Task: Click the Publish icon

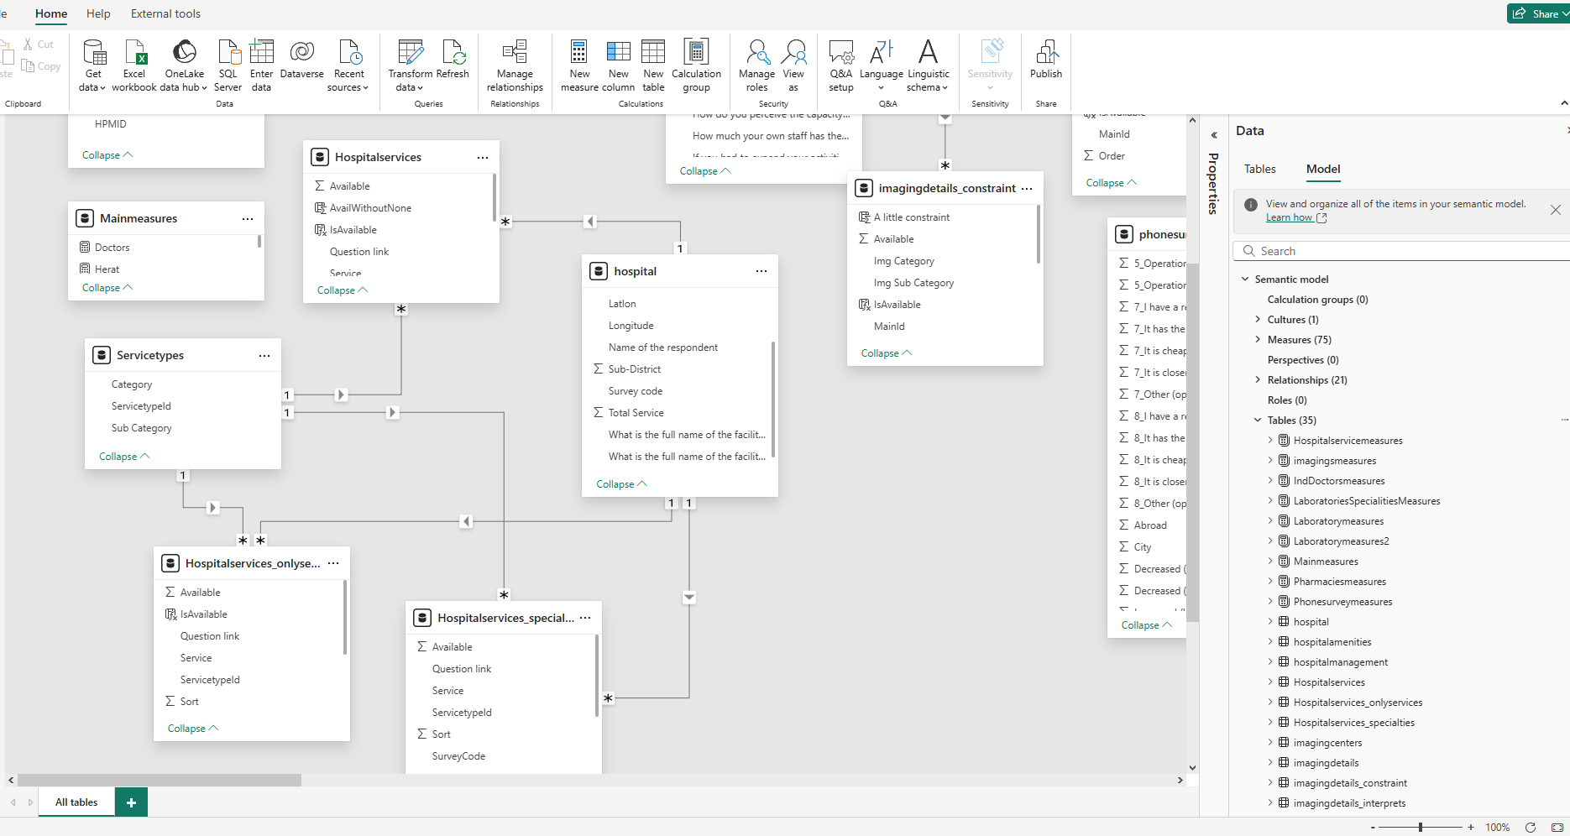Action: click(1046, 54)
